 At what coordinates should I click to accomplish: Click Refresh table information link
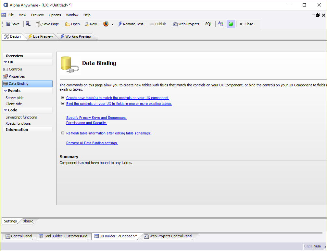coord(109,133)
